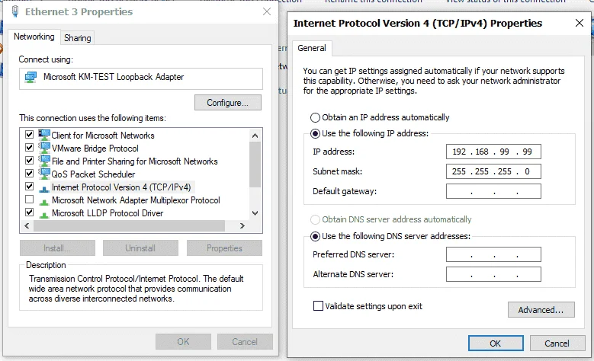
Task: Click the Internet Protocol Version 4 item icon
Action: 44,188
